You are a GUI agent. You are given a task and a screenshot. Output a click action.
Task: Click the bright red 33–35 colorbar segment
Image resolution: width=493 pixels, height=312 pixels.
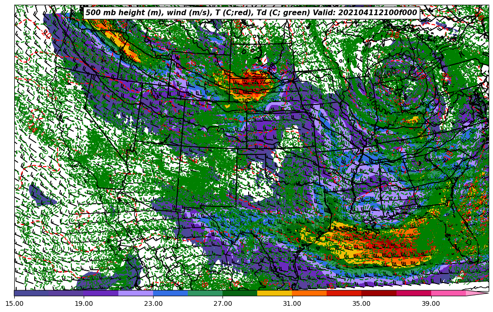(344, 293)
